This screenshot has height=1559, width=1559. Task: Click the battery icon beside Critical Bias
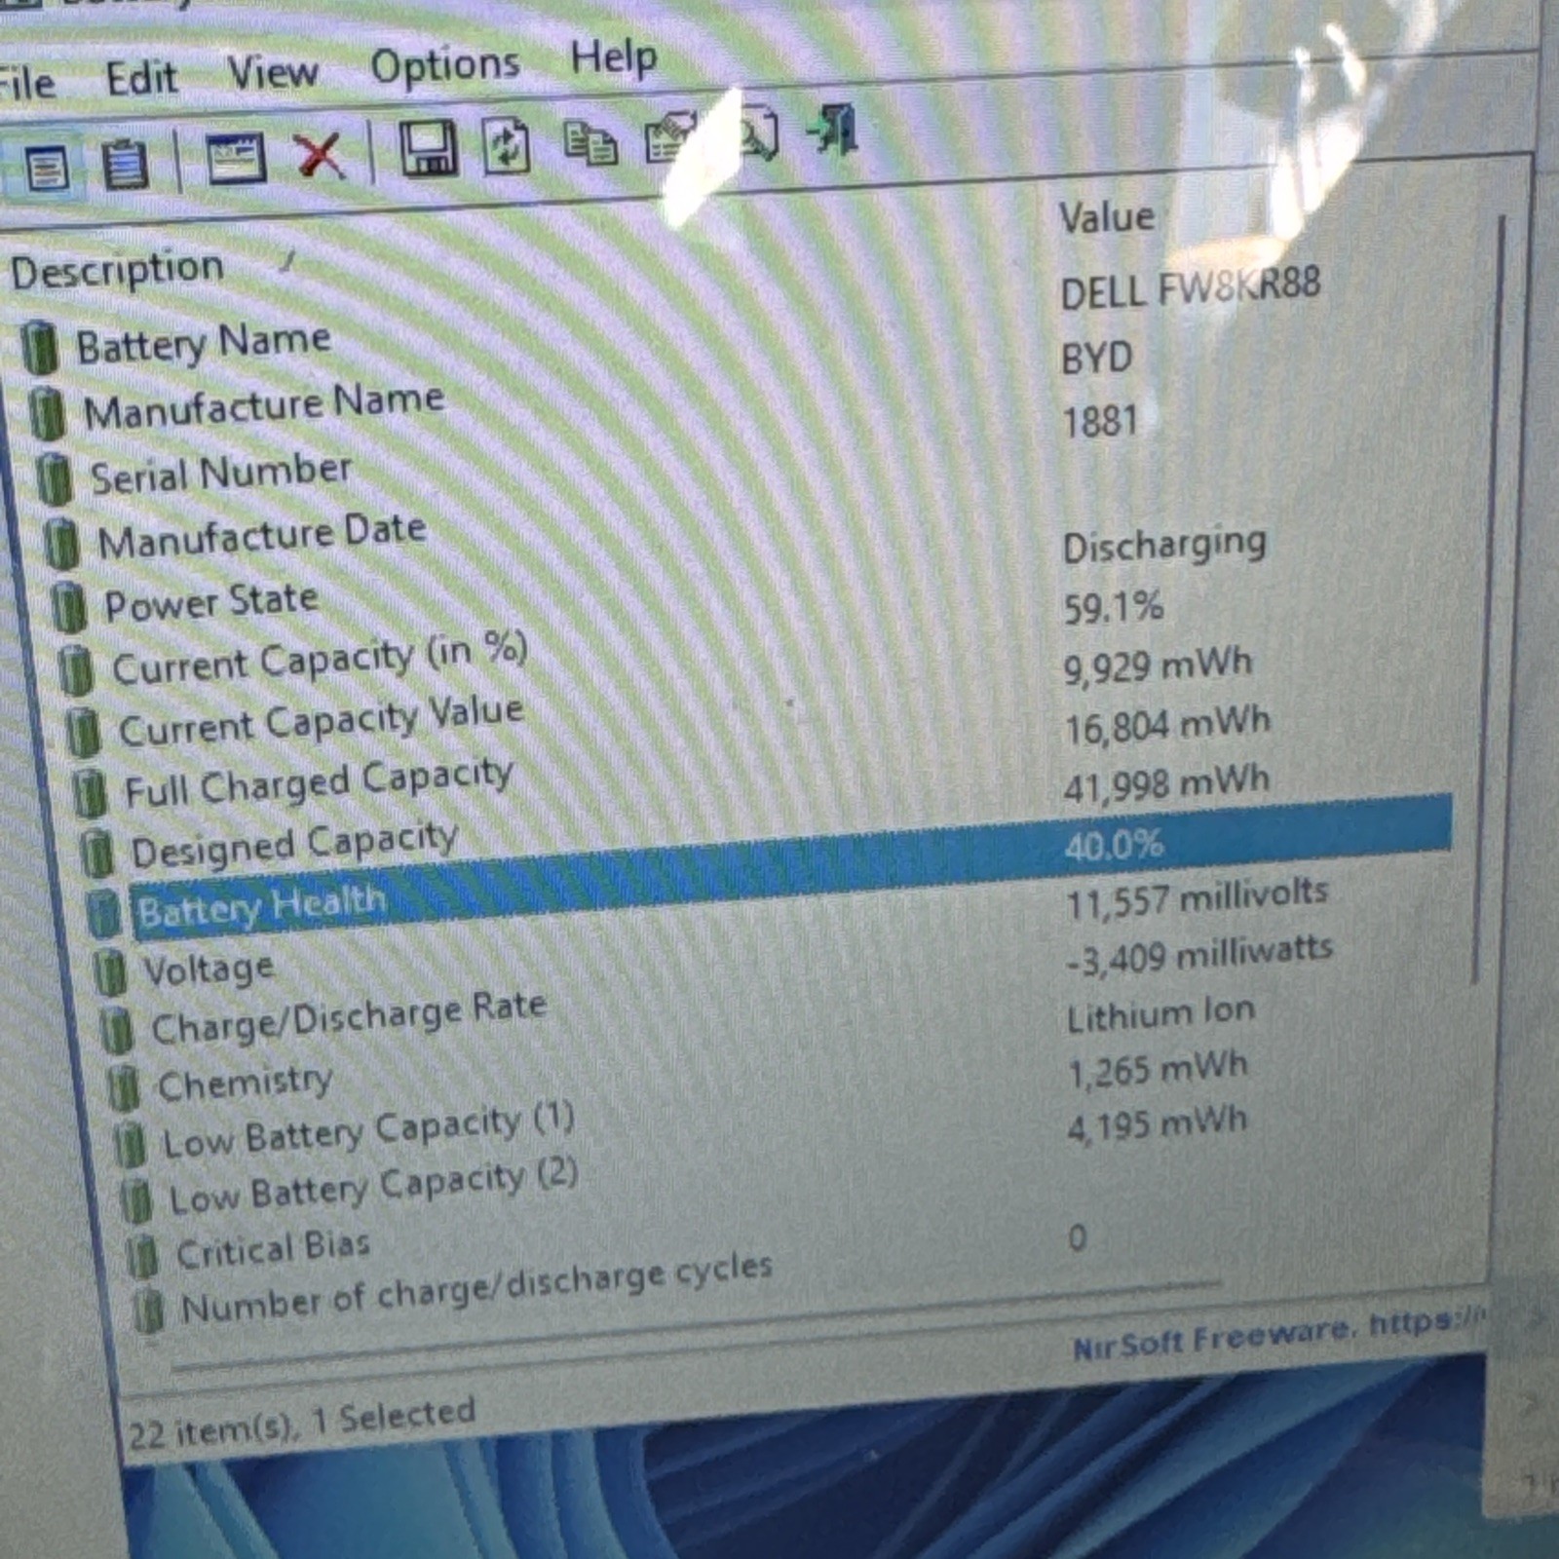pos(142,1256)
